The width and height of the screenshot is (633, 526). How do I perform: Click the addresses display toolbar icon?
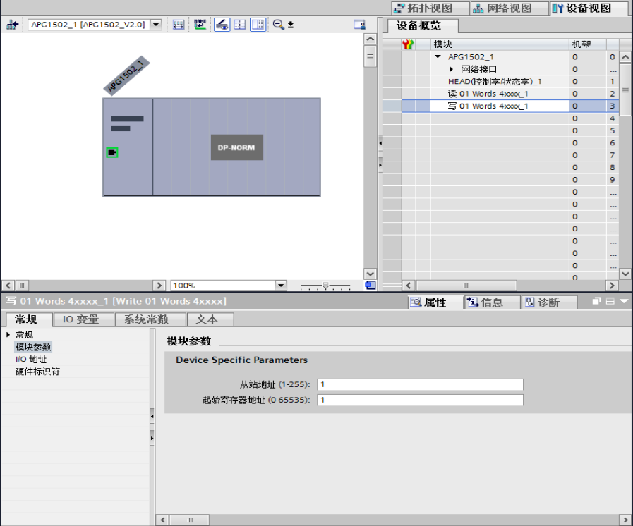[179, 25]
